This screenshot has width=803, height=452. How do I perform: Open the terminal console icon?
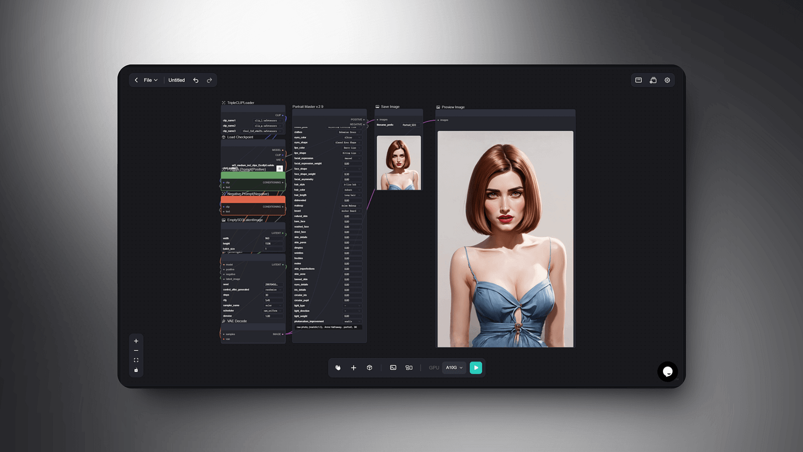coord(393,368)
